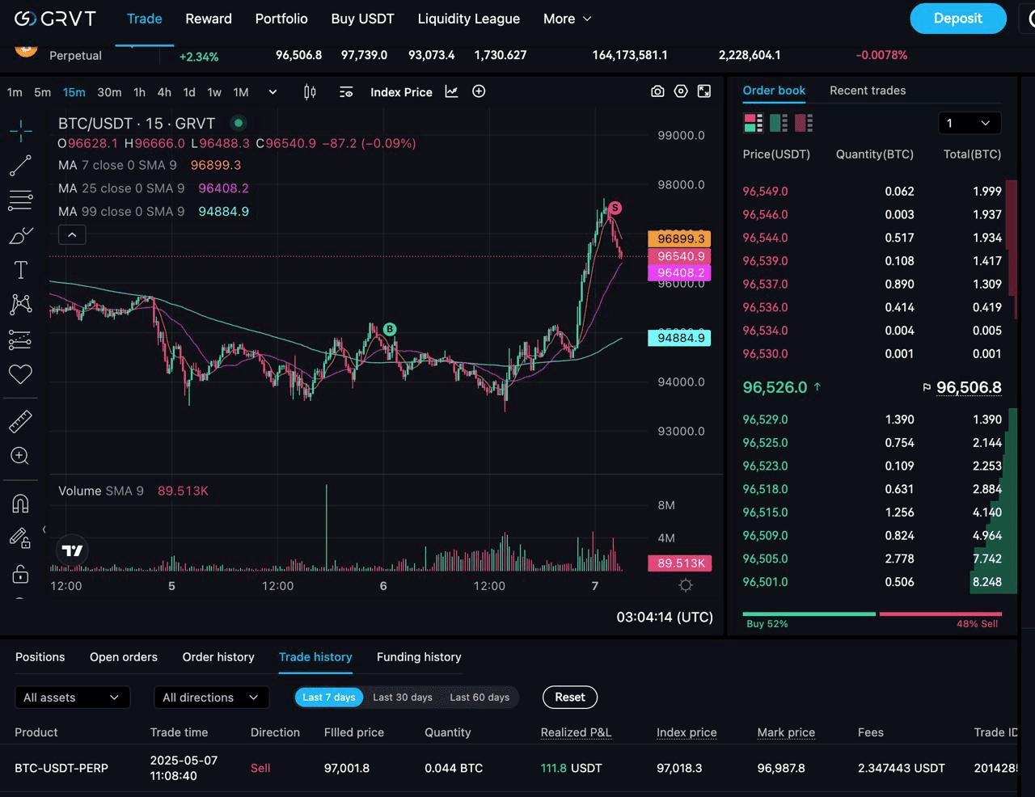Open the indicators menu icon
The height and width of the screenshot is (797, 1035).
[x=346, y=92]
